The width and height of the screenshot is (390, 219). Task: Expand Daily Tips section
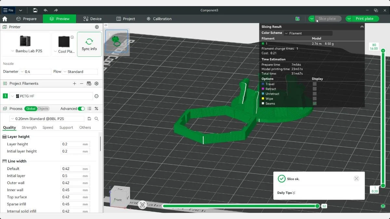pos(286,193)
